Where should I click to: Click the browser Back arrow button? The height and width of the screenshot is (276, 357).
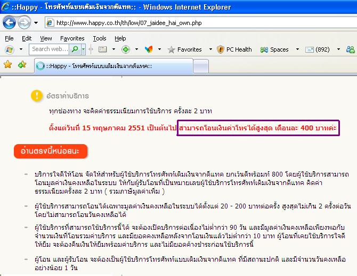9,22
